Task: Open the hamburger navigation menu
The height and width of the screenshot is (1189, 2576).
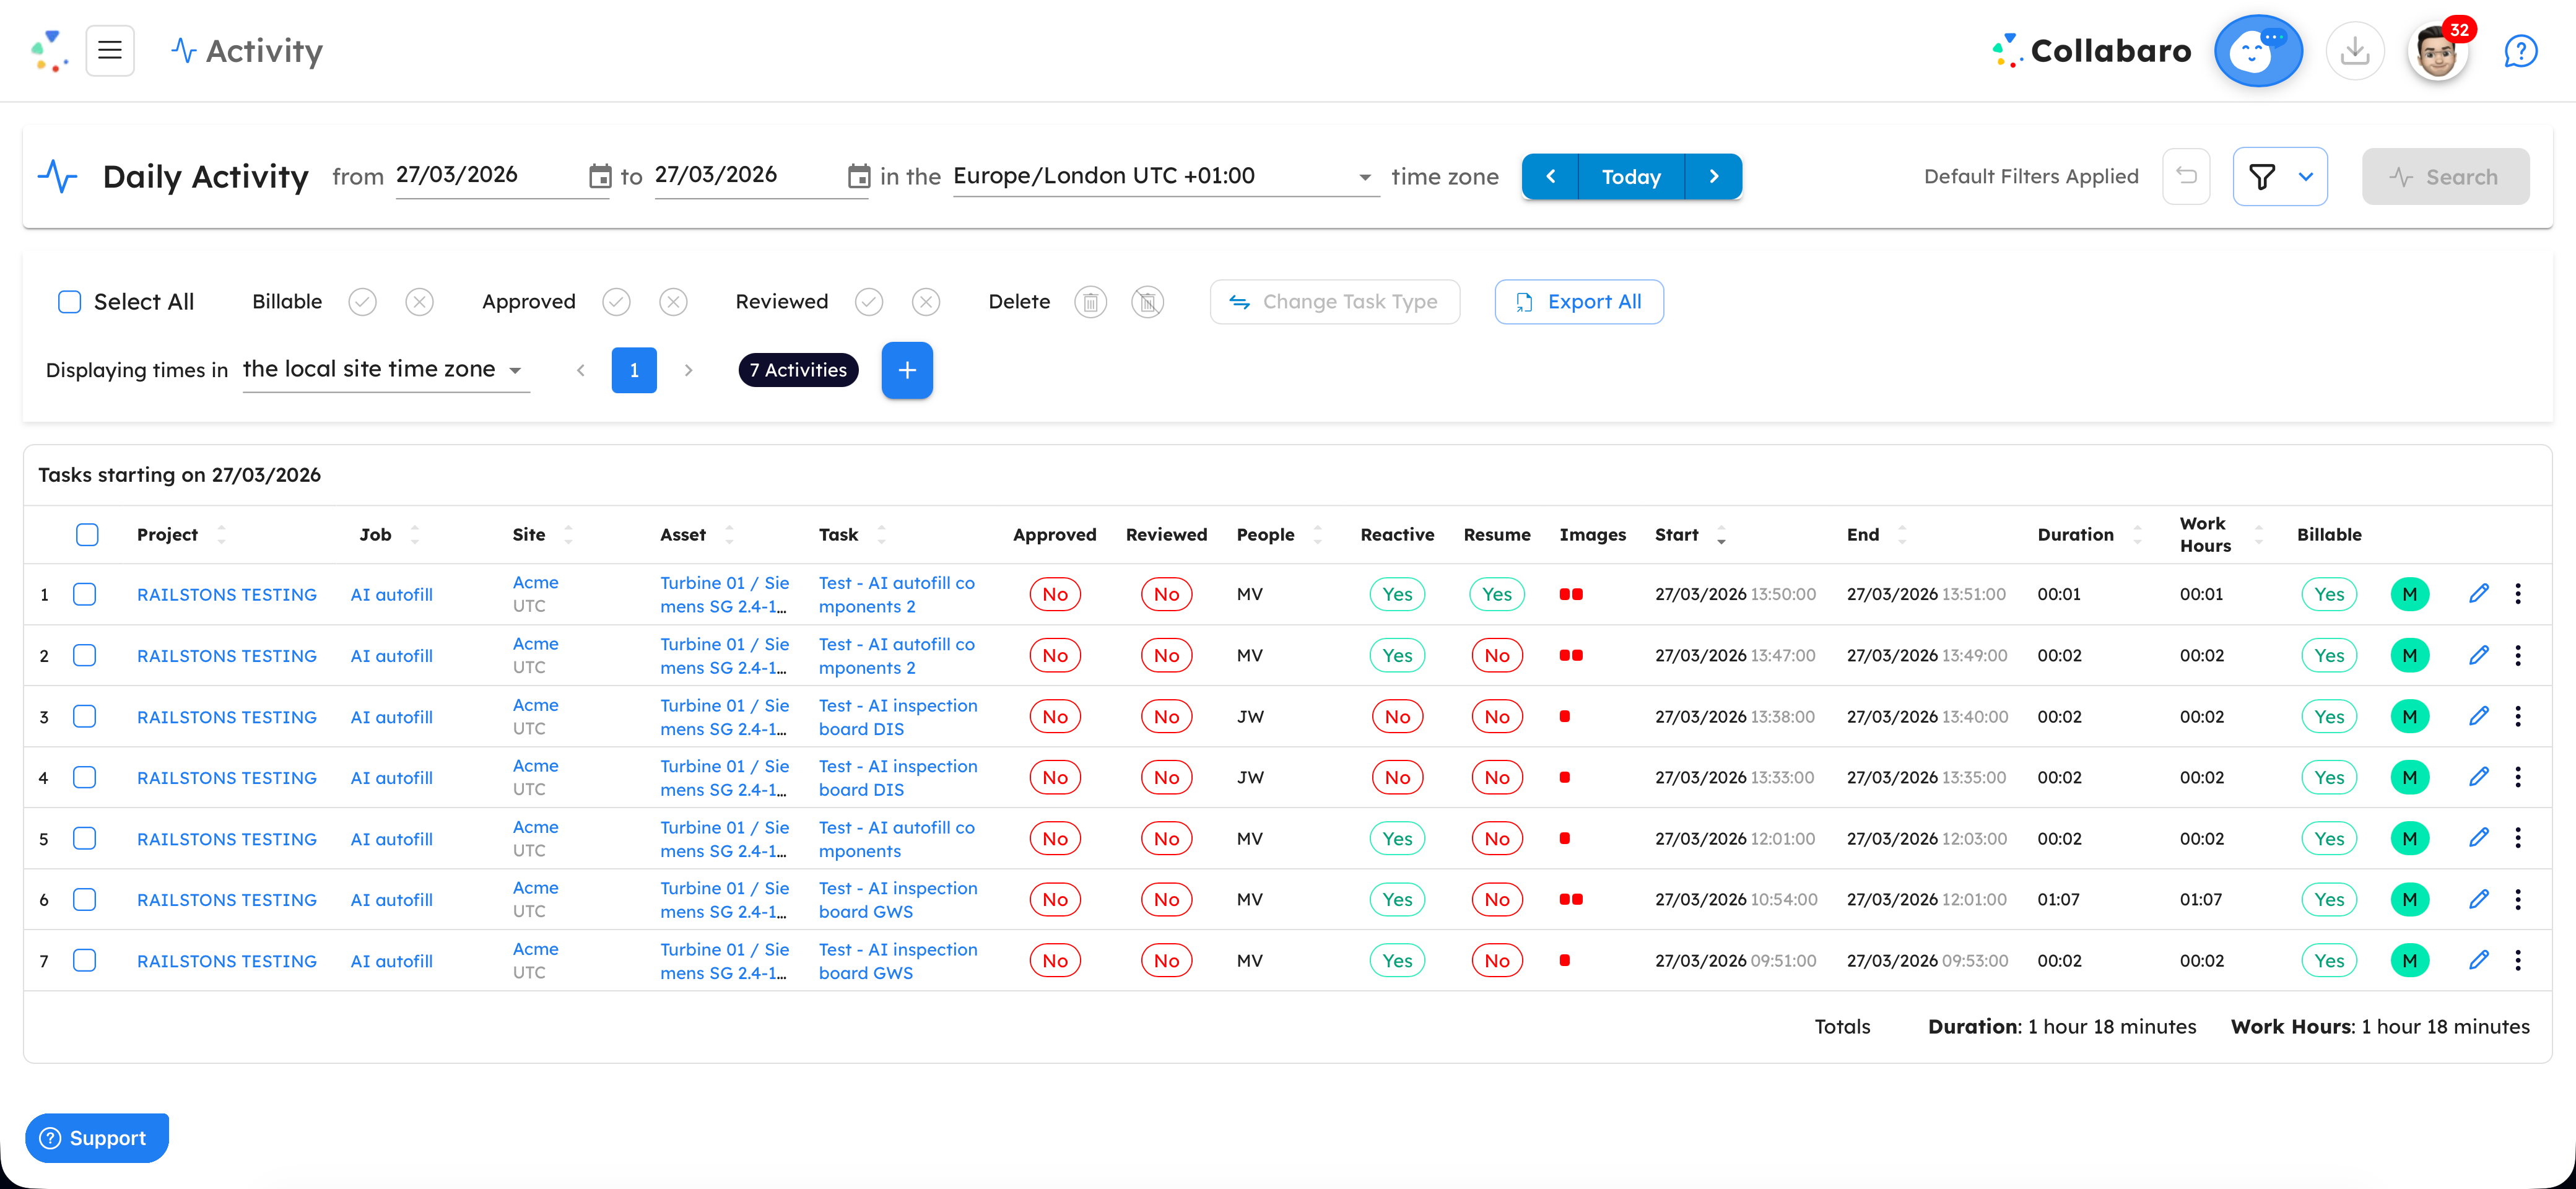Action: [109, 50]
